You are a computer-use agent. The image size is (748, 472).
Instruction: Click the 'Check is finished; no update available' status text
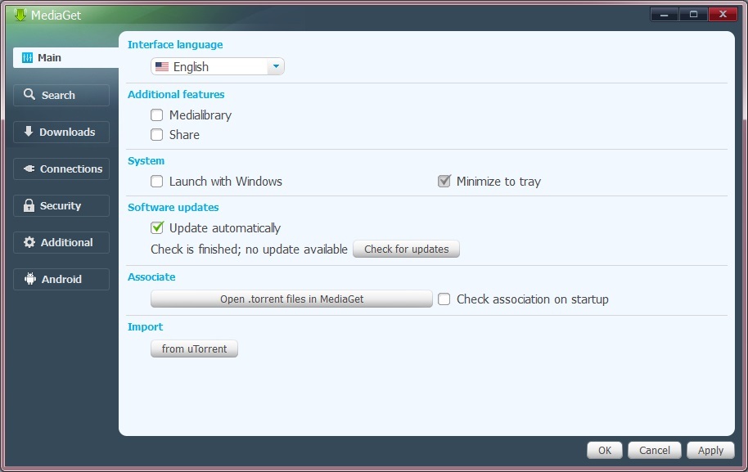pos(249,249)
